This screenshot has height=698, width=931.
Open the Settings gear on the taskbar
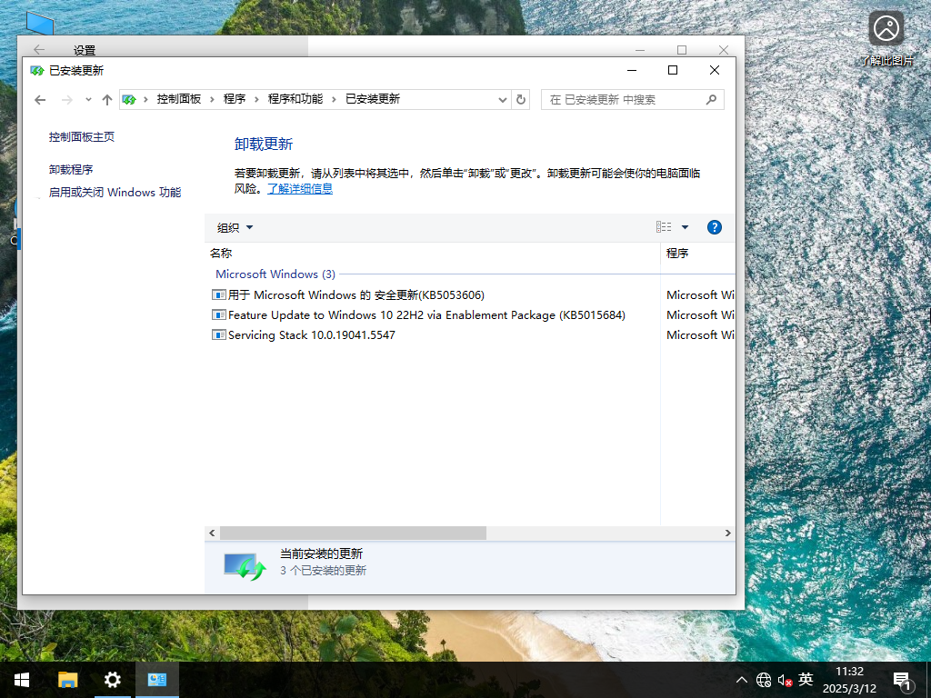pos(111,679)
